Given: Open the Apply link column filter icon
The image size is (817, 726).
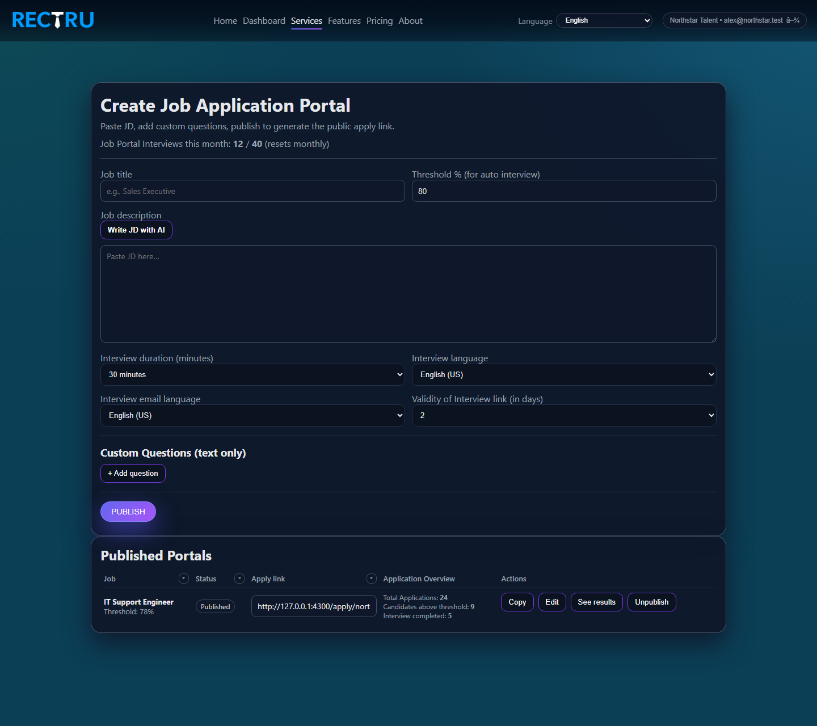Looking at the screenshot, I should pyautogui.click(x=372, y=578).
